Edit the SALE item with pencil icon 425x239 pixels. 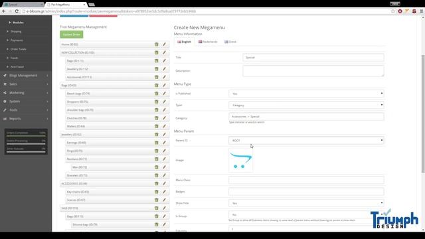[x=164, y=208]
